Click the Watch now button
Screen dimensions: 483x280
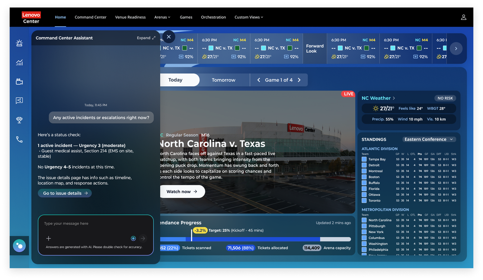(182, 192)
